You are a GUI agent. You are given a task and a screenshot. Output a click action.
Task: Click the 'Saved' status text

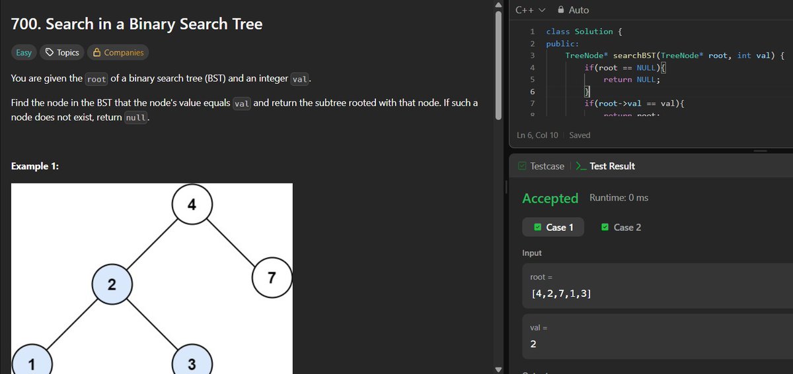(x=580, y=135)
